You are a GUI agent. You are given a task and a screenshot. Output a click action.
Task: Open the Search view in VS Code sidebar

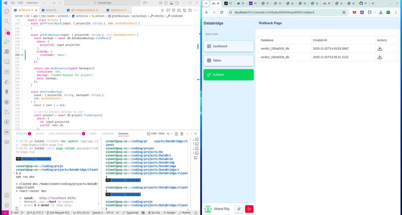click(x=6, y=21)
